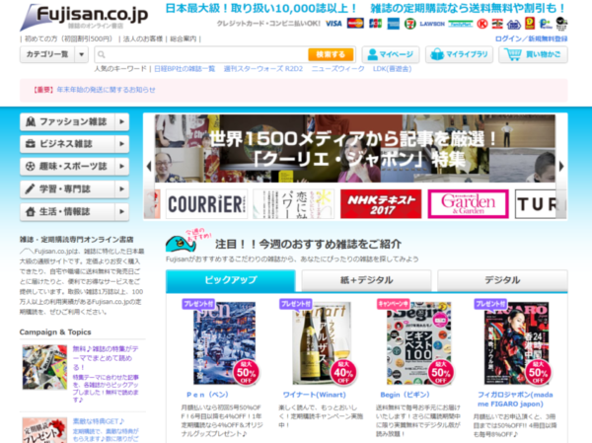Switch to the 紙+デジタル tab
The height and width of the screenshot is (443, 592).
[367, 280]
